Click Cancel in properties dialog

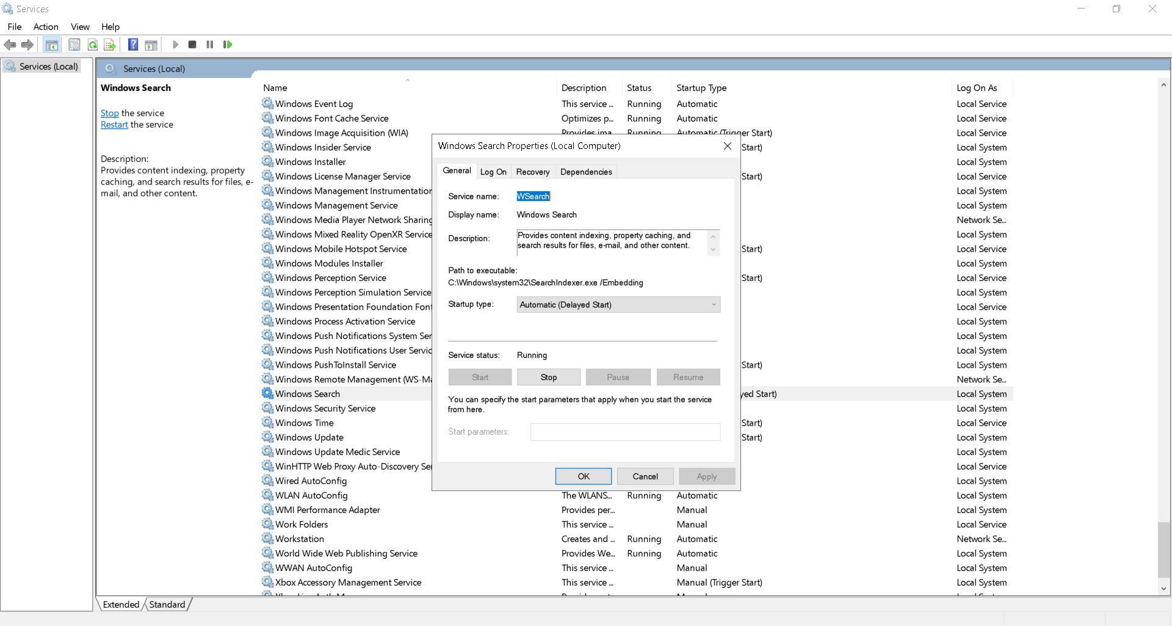coord(645,476)
